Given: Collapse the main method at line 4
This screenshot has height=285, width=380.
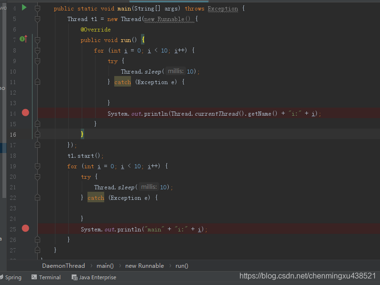Looking at the screenshot, I should tap(37, 9).
